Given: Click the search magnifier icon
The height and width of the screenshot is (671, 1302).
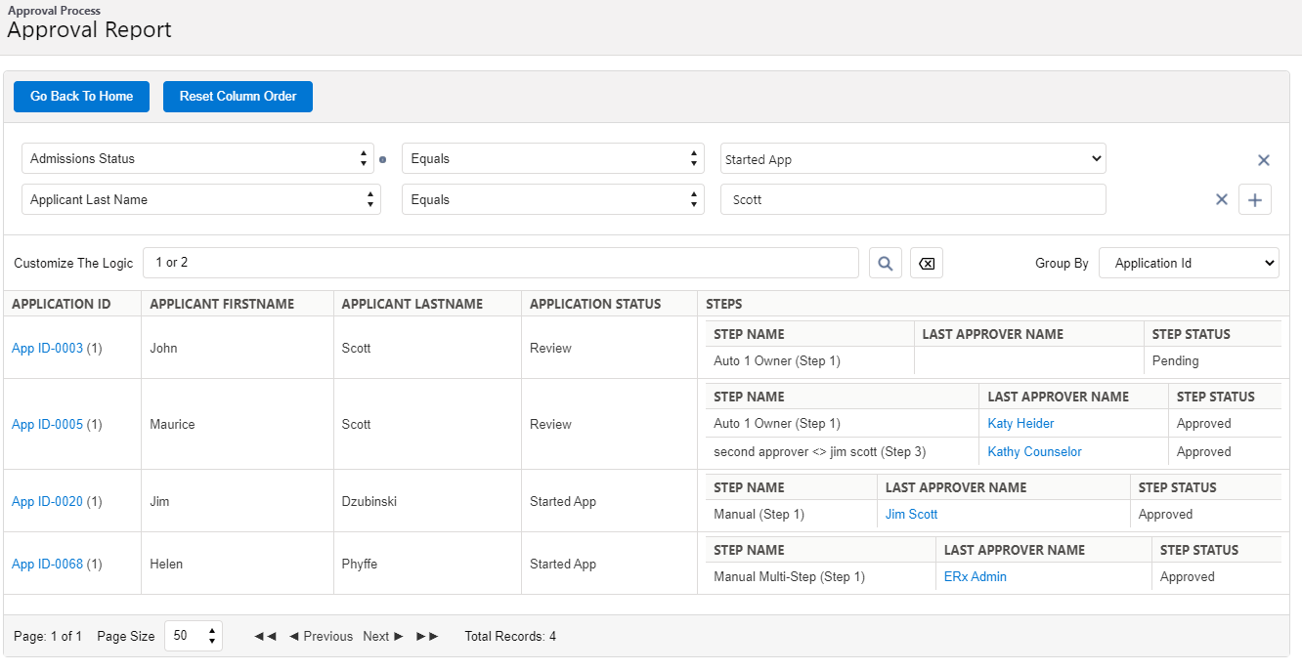Looking at the screenshot, I should [885, 263].
